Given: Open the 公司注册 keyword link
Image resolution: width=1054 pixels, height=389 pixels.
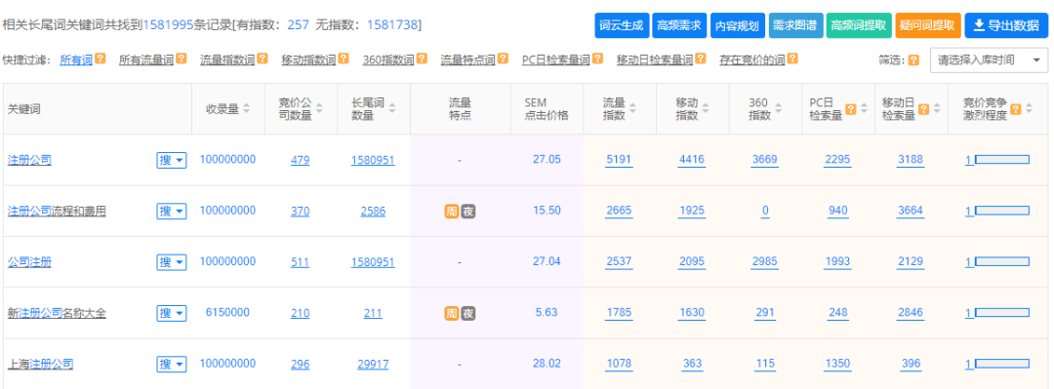Looking at the screenshot, I should click(29, 262).
